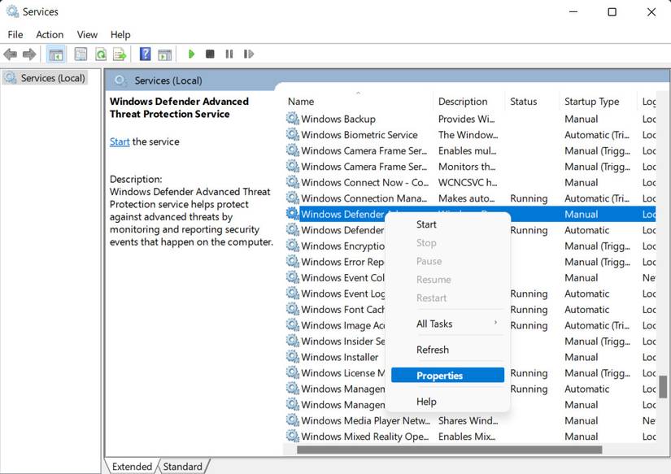
Task: Click the Properties toolbar icon
Action: tap(81, 54)
